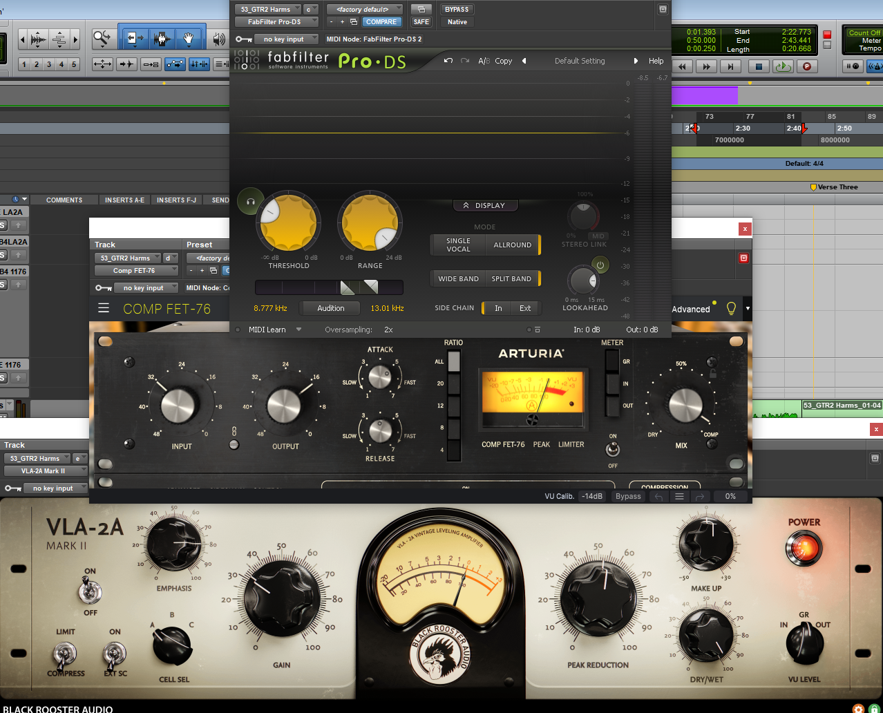Select Pro-DS Split Band option
The height and width of the screenshot is (713, 883).
coord(511,278)
